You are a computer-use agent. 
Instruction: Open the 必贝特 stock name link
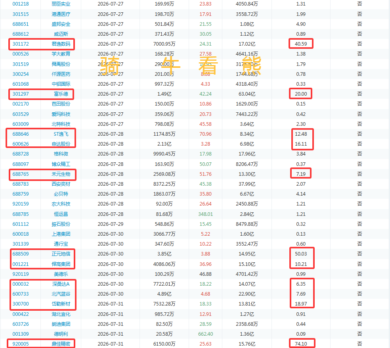click(x=61, y=194)
